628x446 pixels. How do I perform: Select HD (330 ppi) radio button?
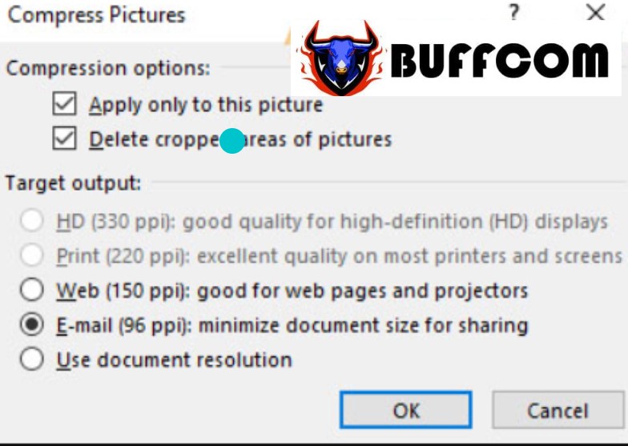click(x=32, y=220)
